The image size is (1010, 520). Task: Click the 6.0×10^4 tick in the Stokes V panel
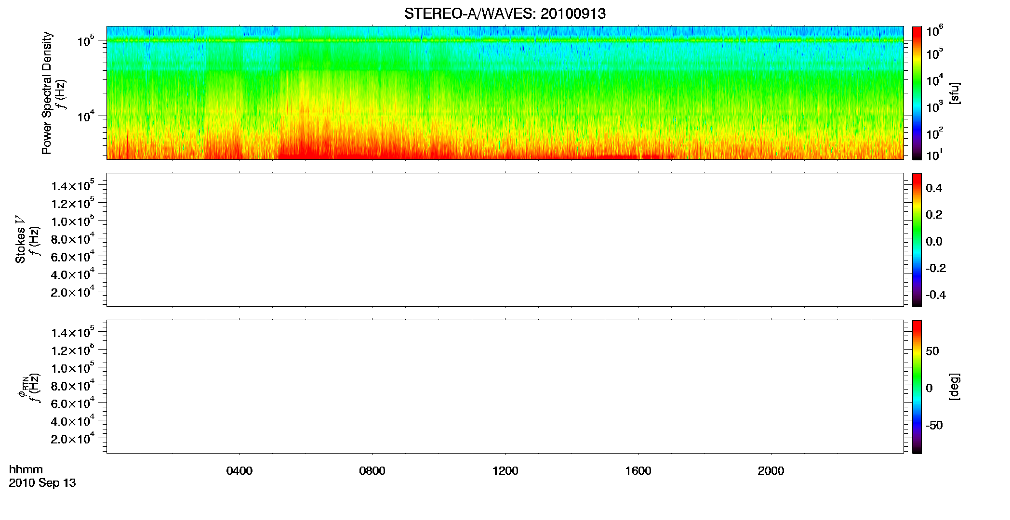tap(73, 257)
